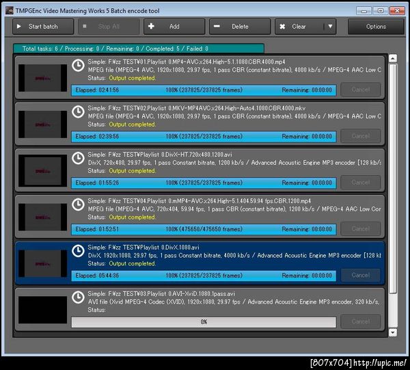Cancel the 03.Playlist 0.AVI-XviD task
The image size is (410, 370).
coord(361,321)
